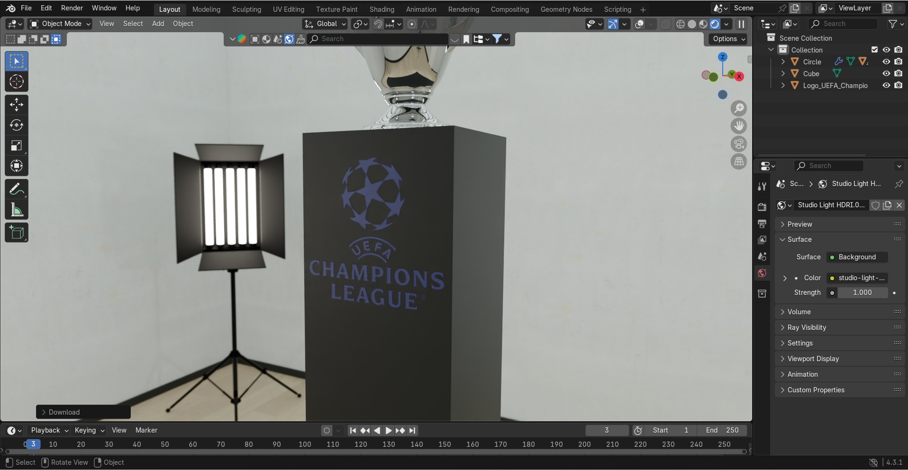Activate the Transform tool
This screenshot has width=908, height=470.
coord(17,166)
